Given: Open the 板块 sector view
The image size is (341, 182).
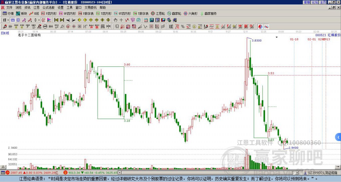Looking at the screenshot, I should 22,13.
